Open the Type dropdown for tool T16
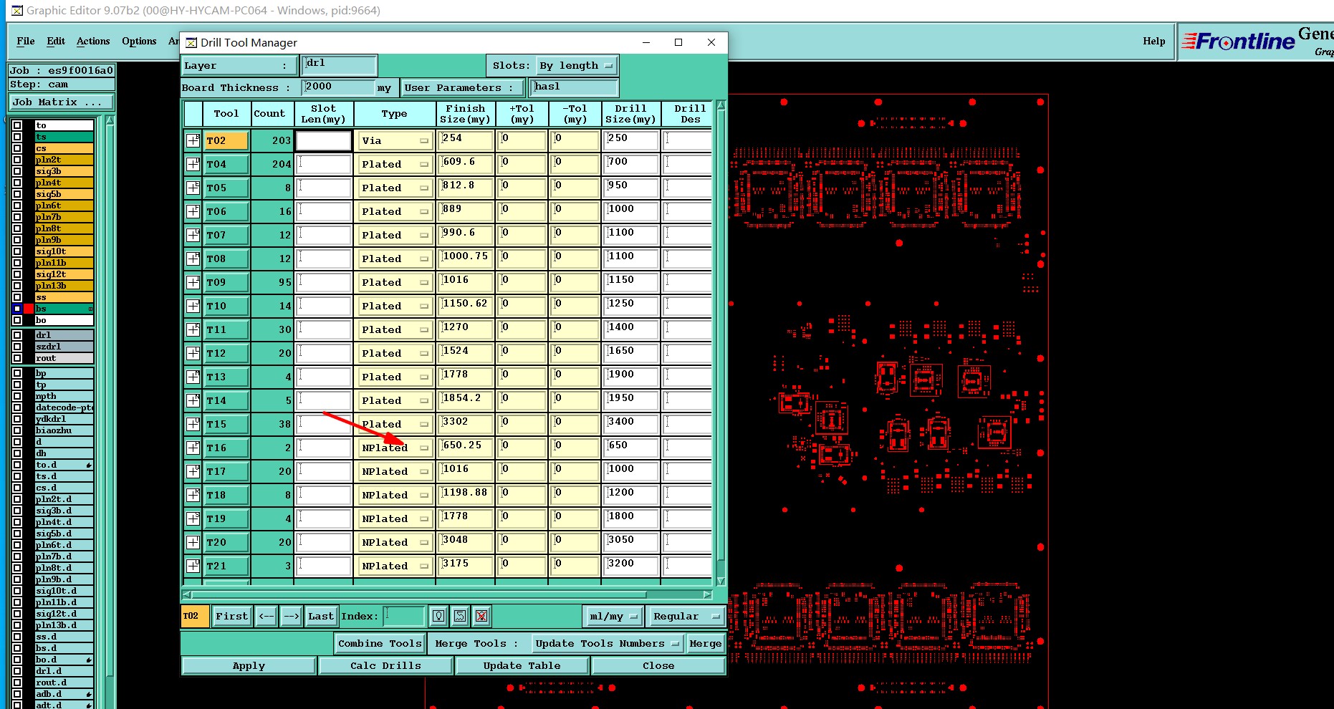This screenshot has height=709, width=1334. (395, 448)
